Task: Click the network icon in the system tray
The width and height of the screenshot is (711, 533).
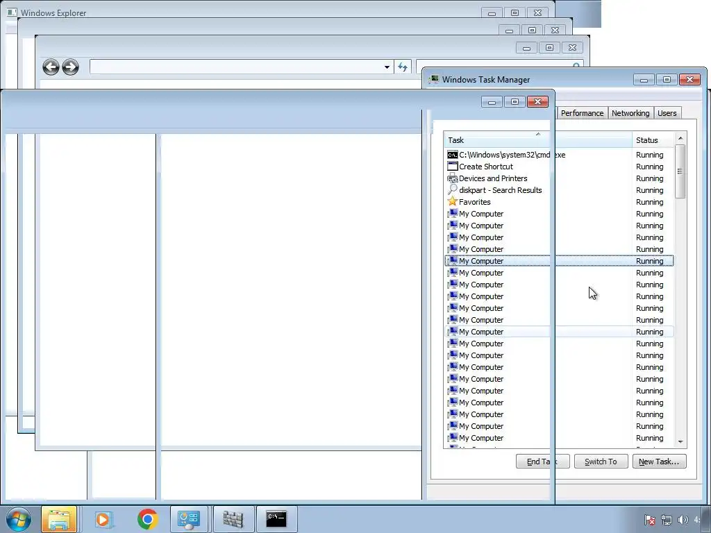Action: point(666,520)
